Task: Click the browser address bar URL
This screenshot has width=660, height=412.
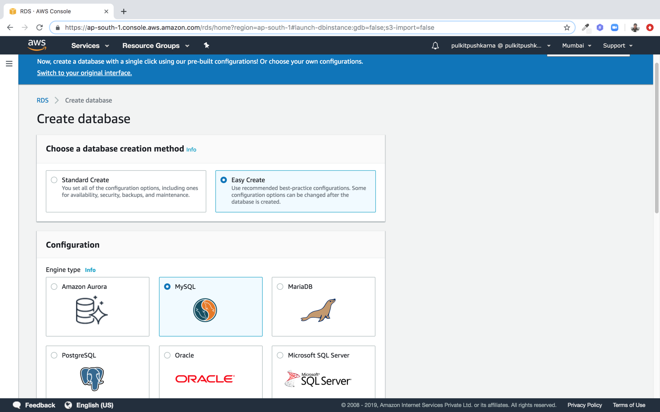Action: (249, 27)
